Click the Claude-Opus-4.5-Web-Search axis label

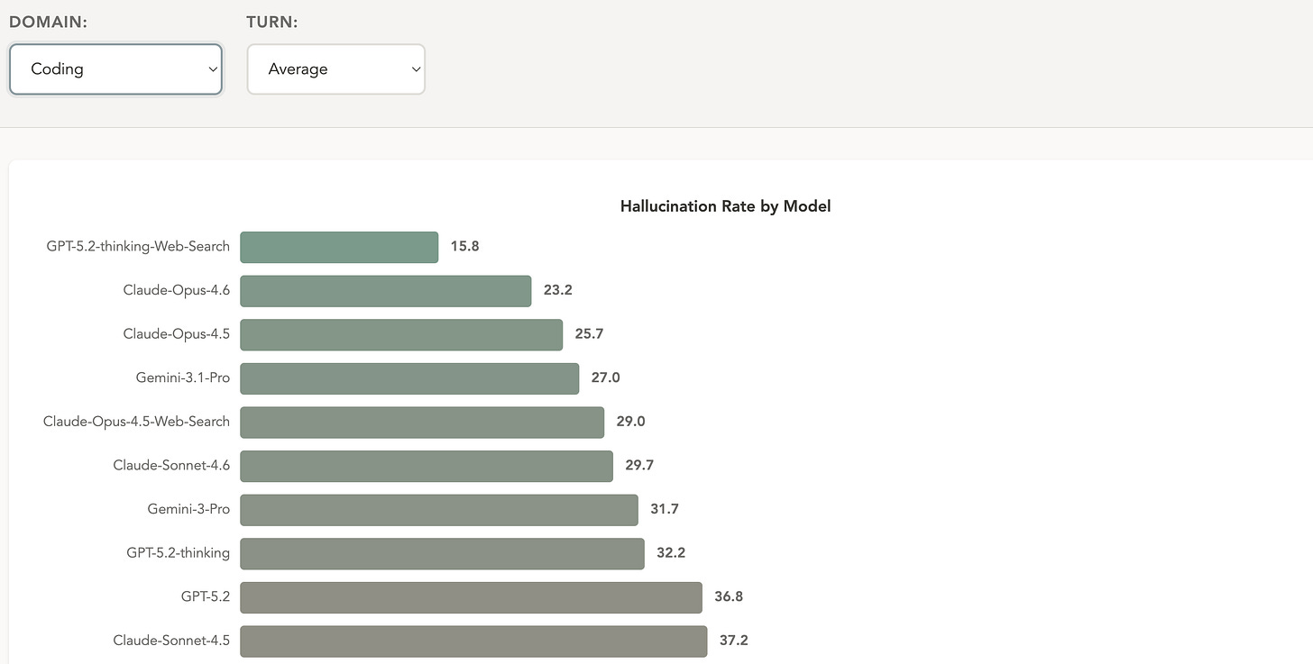pos(136,422)
